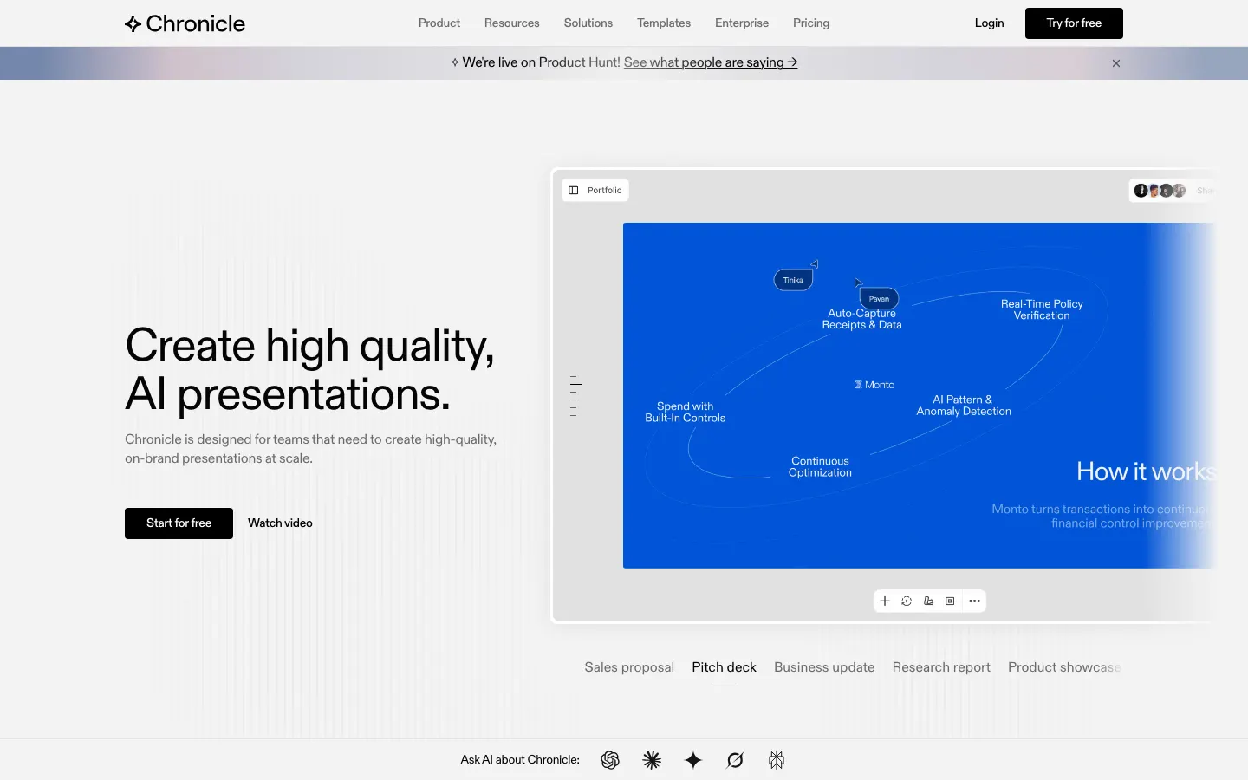Image resolution: width=1248 pixels, height=780 pixels.
Task: Click the Perplexity icon
Action: pos(777,760)
